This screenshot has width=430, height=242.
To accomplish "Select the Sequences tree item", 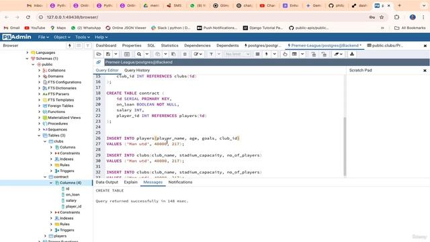I will point(57,130).
